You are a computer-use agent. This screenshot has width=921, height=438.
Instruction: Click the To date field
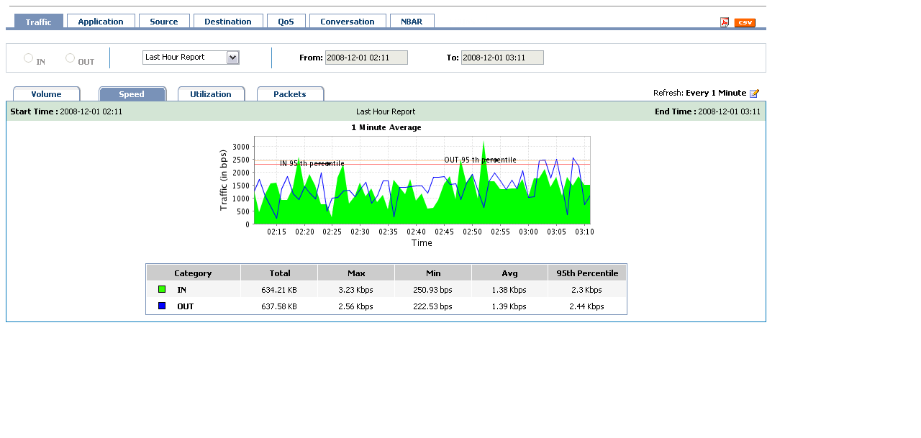502,58
